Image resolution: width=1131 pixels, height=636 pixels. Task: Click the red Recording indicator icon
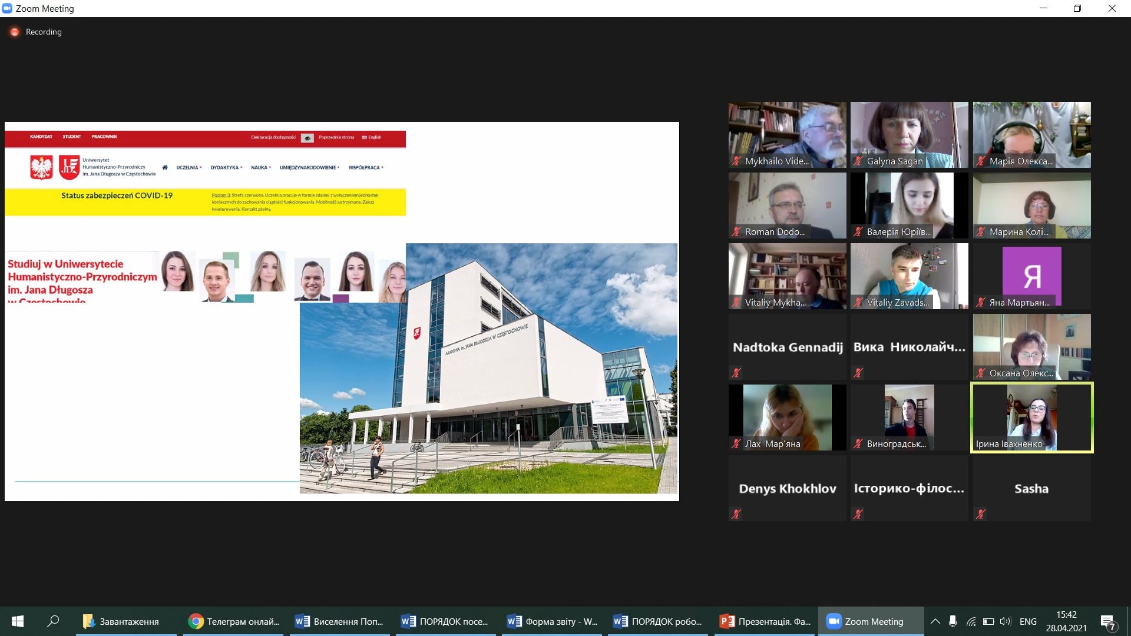point(15,32)
